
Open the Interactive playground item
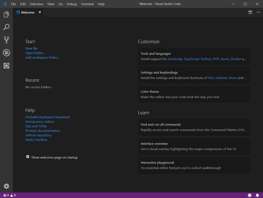[x=194, y=165]
